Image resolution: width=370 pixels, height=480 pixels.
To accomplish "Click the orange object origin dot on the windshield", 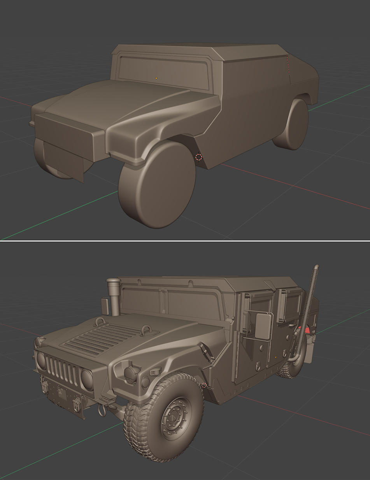I will click(157, 77).
